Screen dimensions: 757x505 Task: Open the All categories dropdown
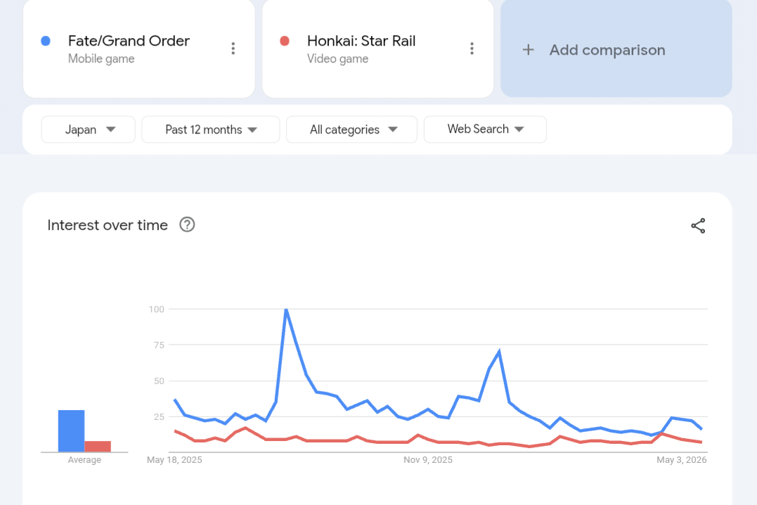click(x=352, y=129)
